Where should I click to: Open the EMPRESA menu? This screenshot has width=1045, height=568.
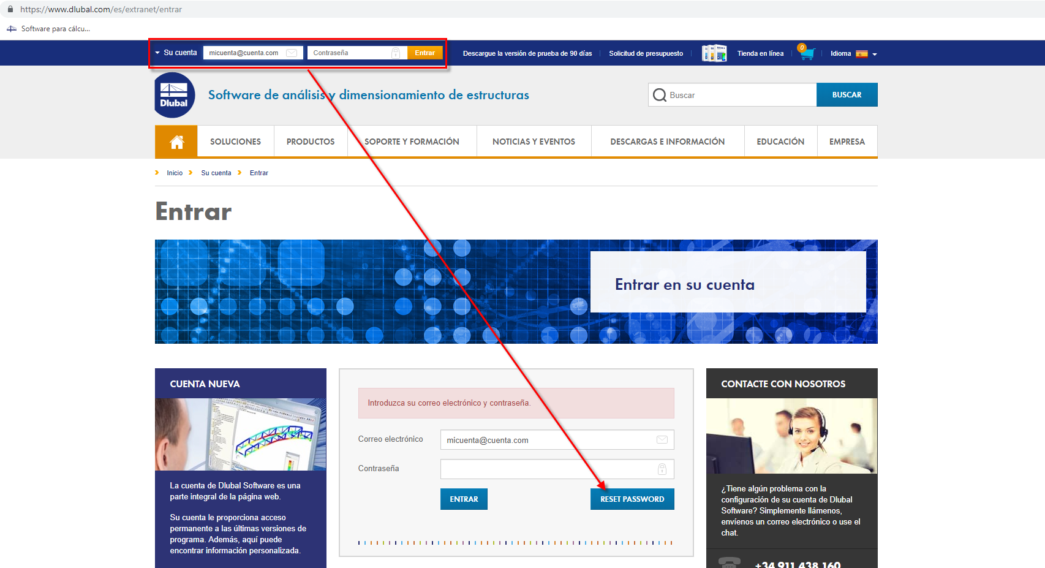847,142
